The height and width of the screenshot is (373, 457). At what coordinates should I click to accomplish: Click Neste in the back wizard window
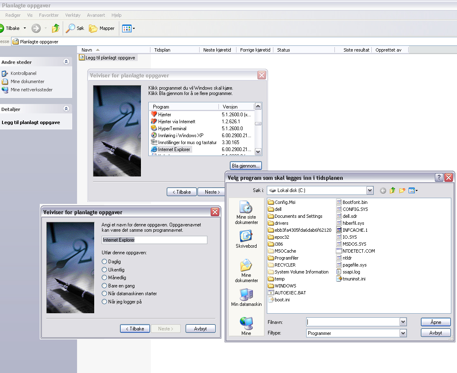coord(211,192)
